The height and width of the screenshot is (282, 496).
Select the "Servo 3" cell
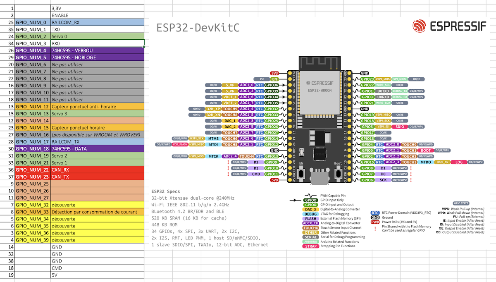[x=98, y=114]
